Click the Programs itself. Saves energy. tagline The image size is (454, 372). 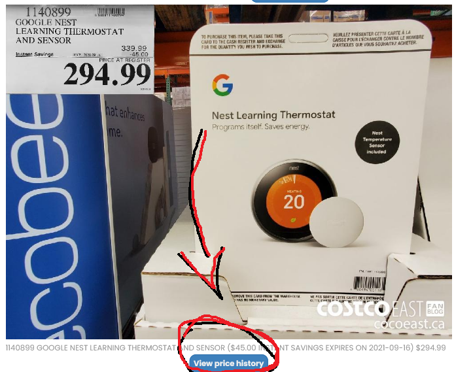(x=261, y=127)
